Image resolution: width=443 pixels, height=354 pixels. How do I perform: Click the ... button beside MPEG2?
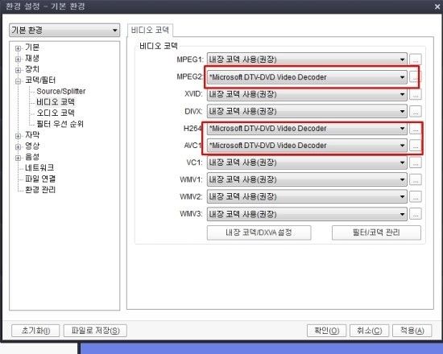tap(416, 77)
